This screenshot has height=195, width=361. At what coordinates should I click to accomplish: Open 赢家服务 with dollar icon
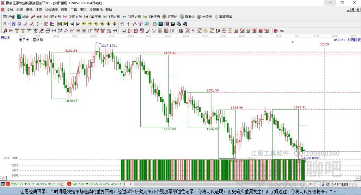tap(224, 17)
